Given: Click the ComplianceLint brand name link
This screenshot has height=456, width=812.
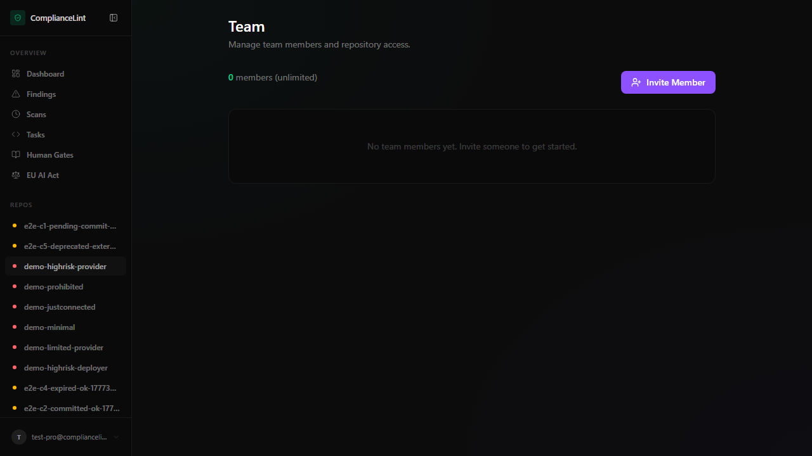Looking at the screenshot, I should point(58,18).
